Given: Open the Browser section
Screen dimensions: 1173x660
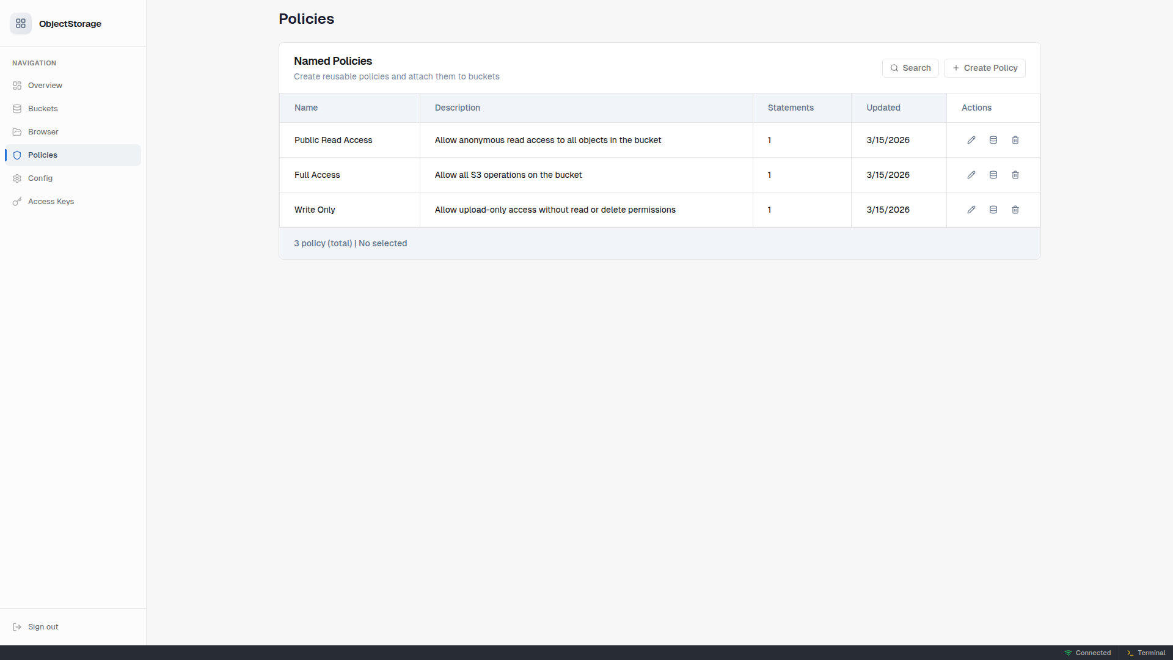Looking at the screenshot, I should [x=43, y=132].
